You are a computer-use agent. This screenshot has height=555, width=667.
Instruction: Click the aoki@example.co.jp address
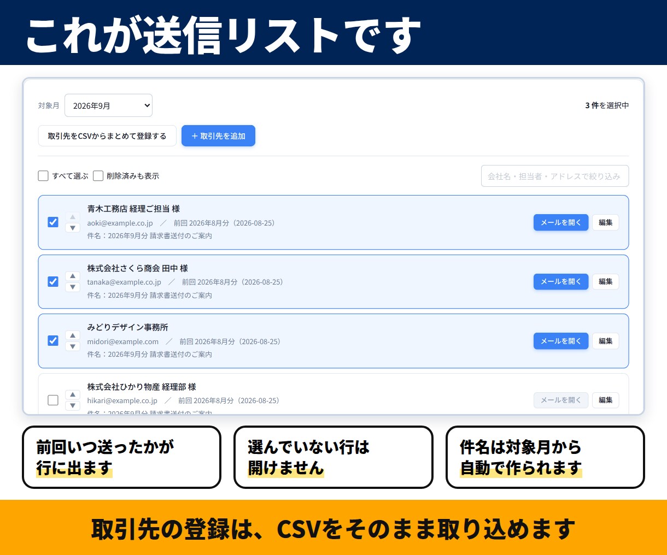pos(120,223)
